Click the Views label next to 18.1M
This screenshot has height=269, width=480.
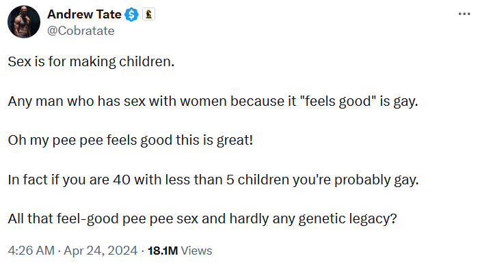point(196,251)
